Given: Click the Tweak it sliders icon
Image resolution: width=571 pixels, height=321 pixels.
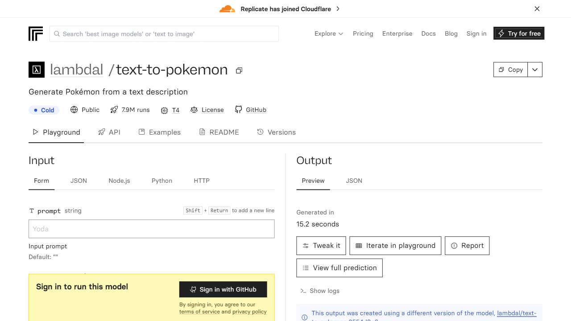Looking at the screenshot, I should [306, 246].
